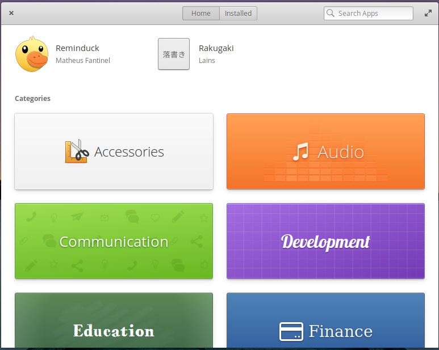The width and height of the screenshot is (439, 350).
Task: Open the Education category
Action: (114, 321)
